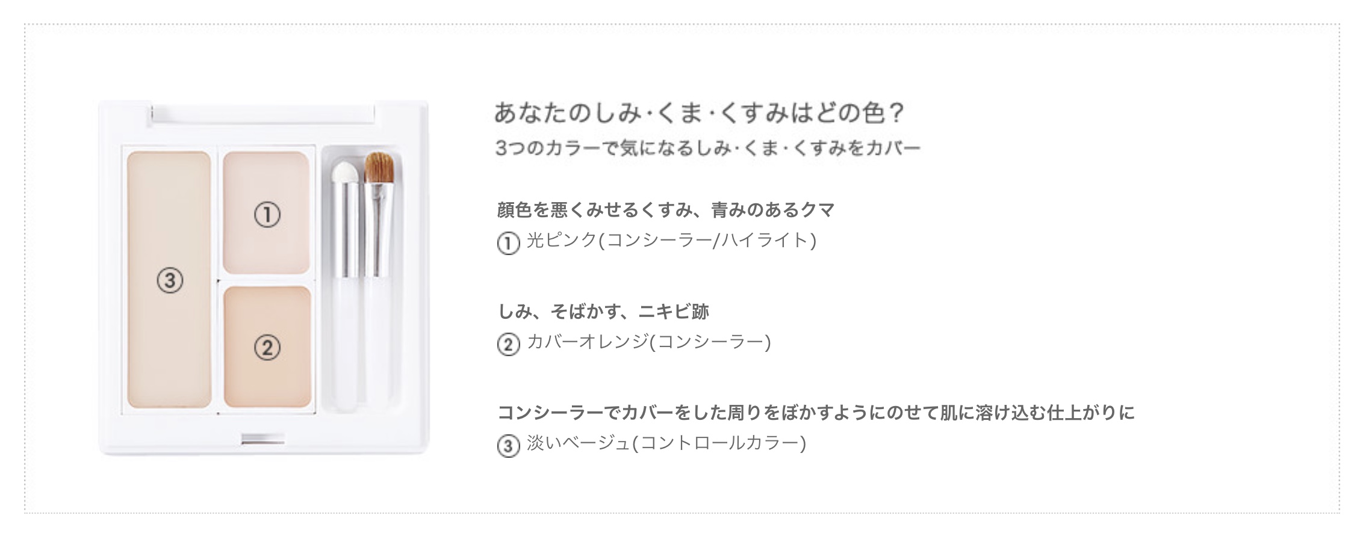
Task: Click the circled 2 beside カバーオレンジ text
Action: point(508,345)
